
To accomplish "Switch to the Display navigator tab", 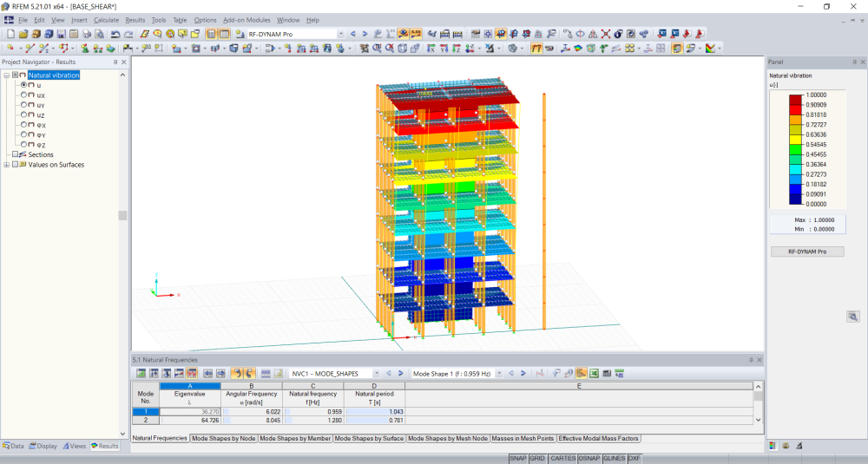I will (x=43, y=446).
